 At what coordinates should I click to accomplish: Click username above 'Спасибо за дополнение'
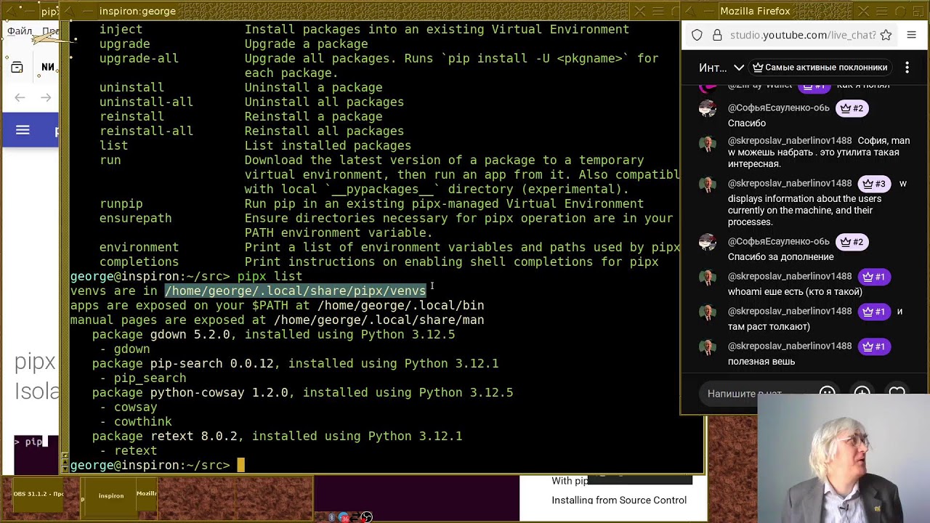coord(779,241)
